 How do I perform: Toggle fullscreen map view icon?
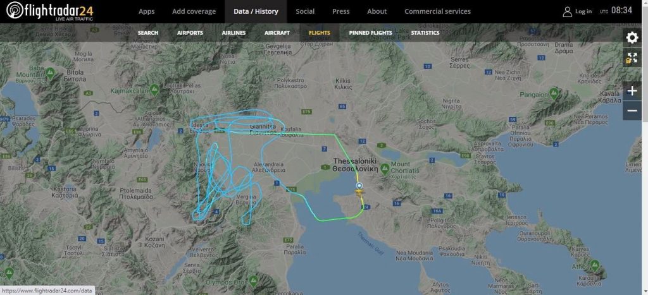tap(632, 57)
